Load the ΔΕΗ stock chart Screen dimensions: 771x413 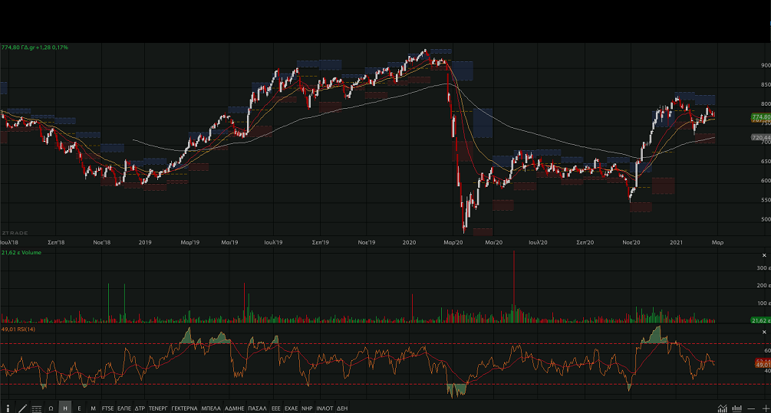pos(342,408)
